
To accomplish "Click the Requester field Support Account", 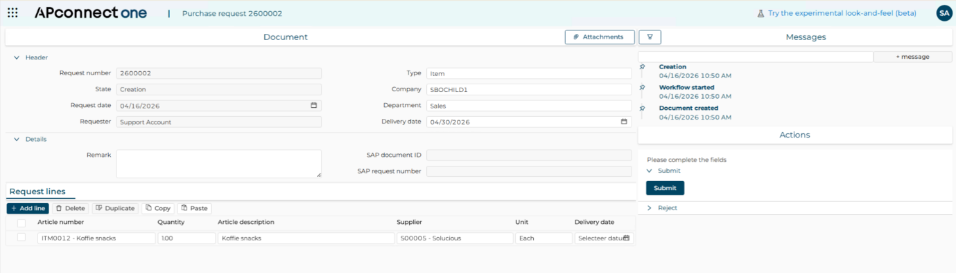I will [219, 122].
